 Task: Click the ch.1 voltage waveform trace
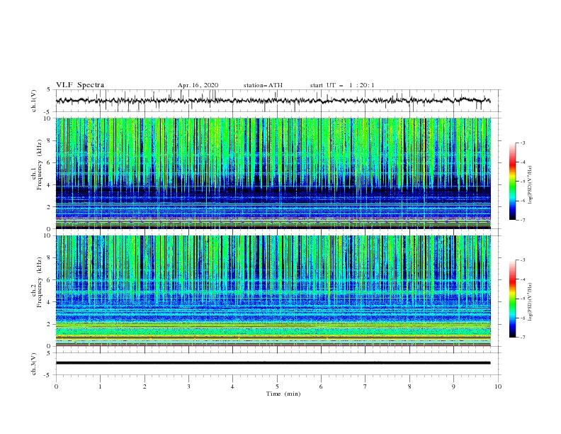(273, 101)
